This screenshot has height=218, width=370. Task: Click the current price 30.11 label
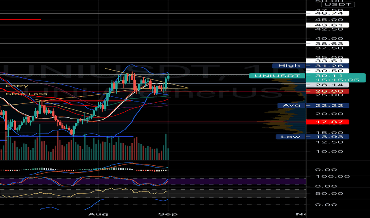click(329, 76)
